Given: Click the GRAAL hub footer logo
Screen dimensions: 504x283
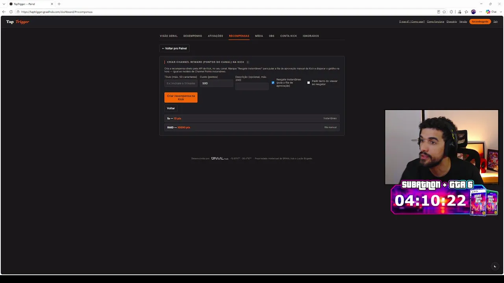Looking at the screenshot, I should pos(220,158).
